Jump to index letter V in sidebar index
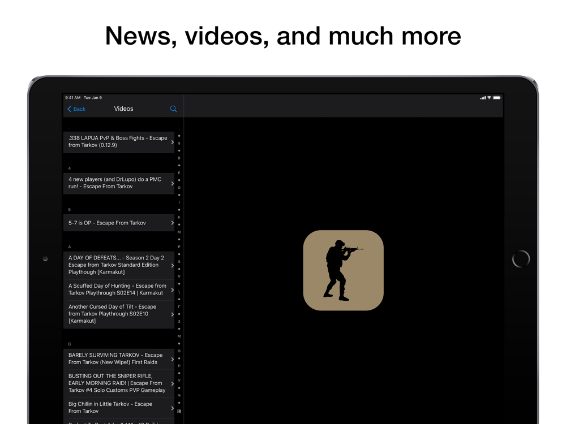 coord(179,276)
